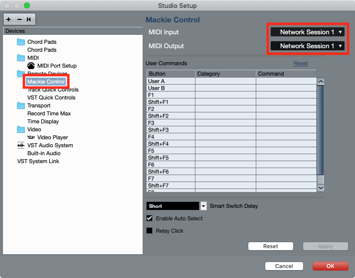Select VST Quick Controls device
355x278 pixels.
coord(51,97)
